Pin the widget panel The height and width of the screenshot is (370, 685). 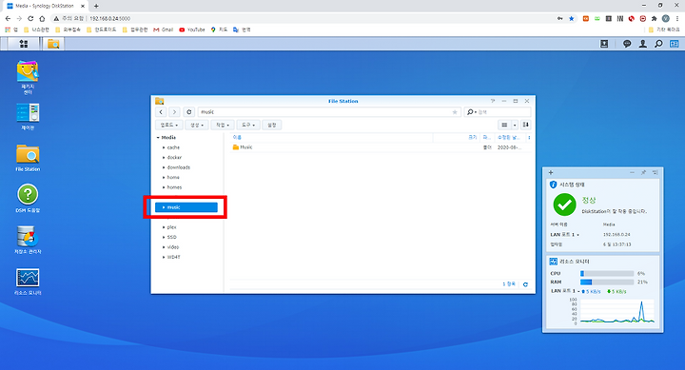[x=643, y=172]
